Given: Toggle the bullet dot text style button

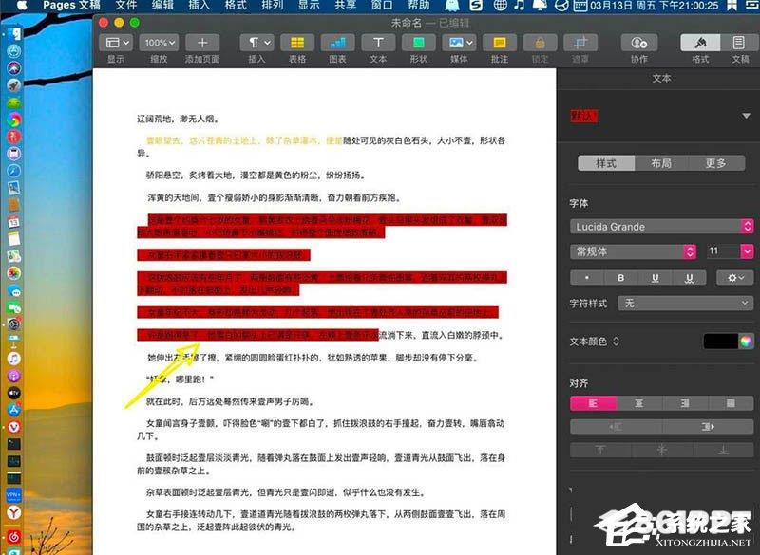Looking at the screenshot, I should click(x=587, y=278).
